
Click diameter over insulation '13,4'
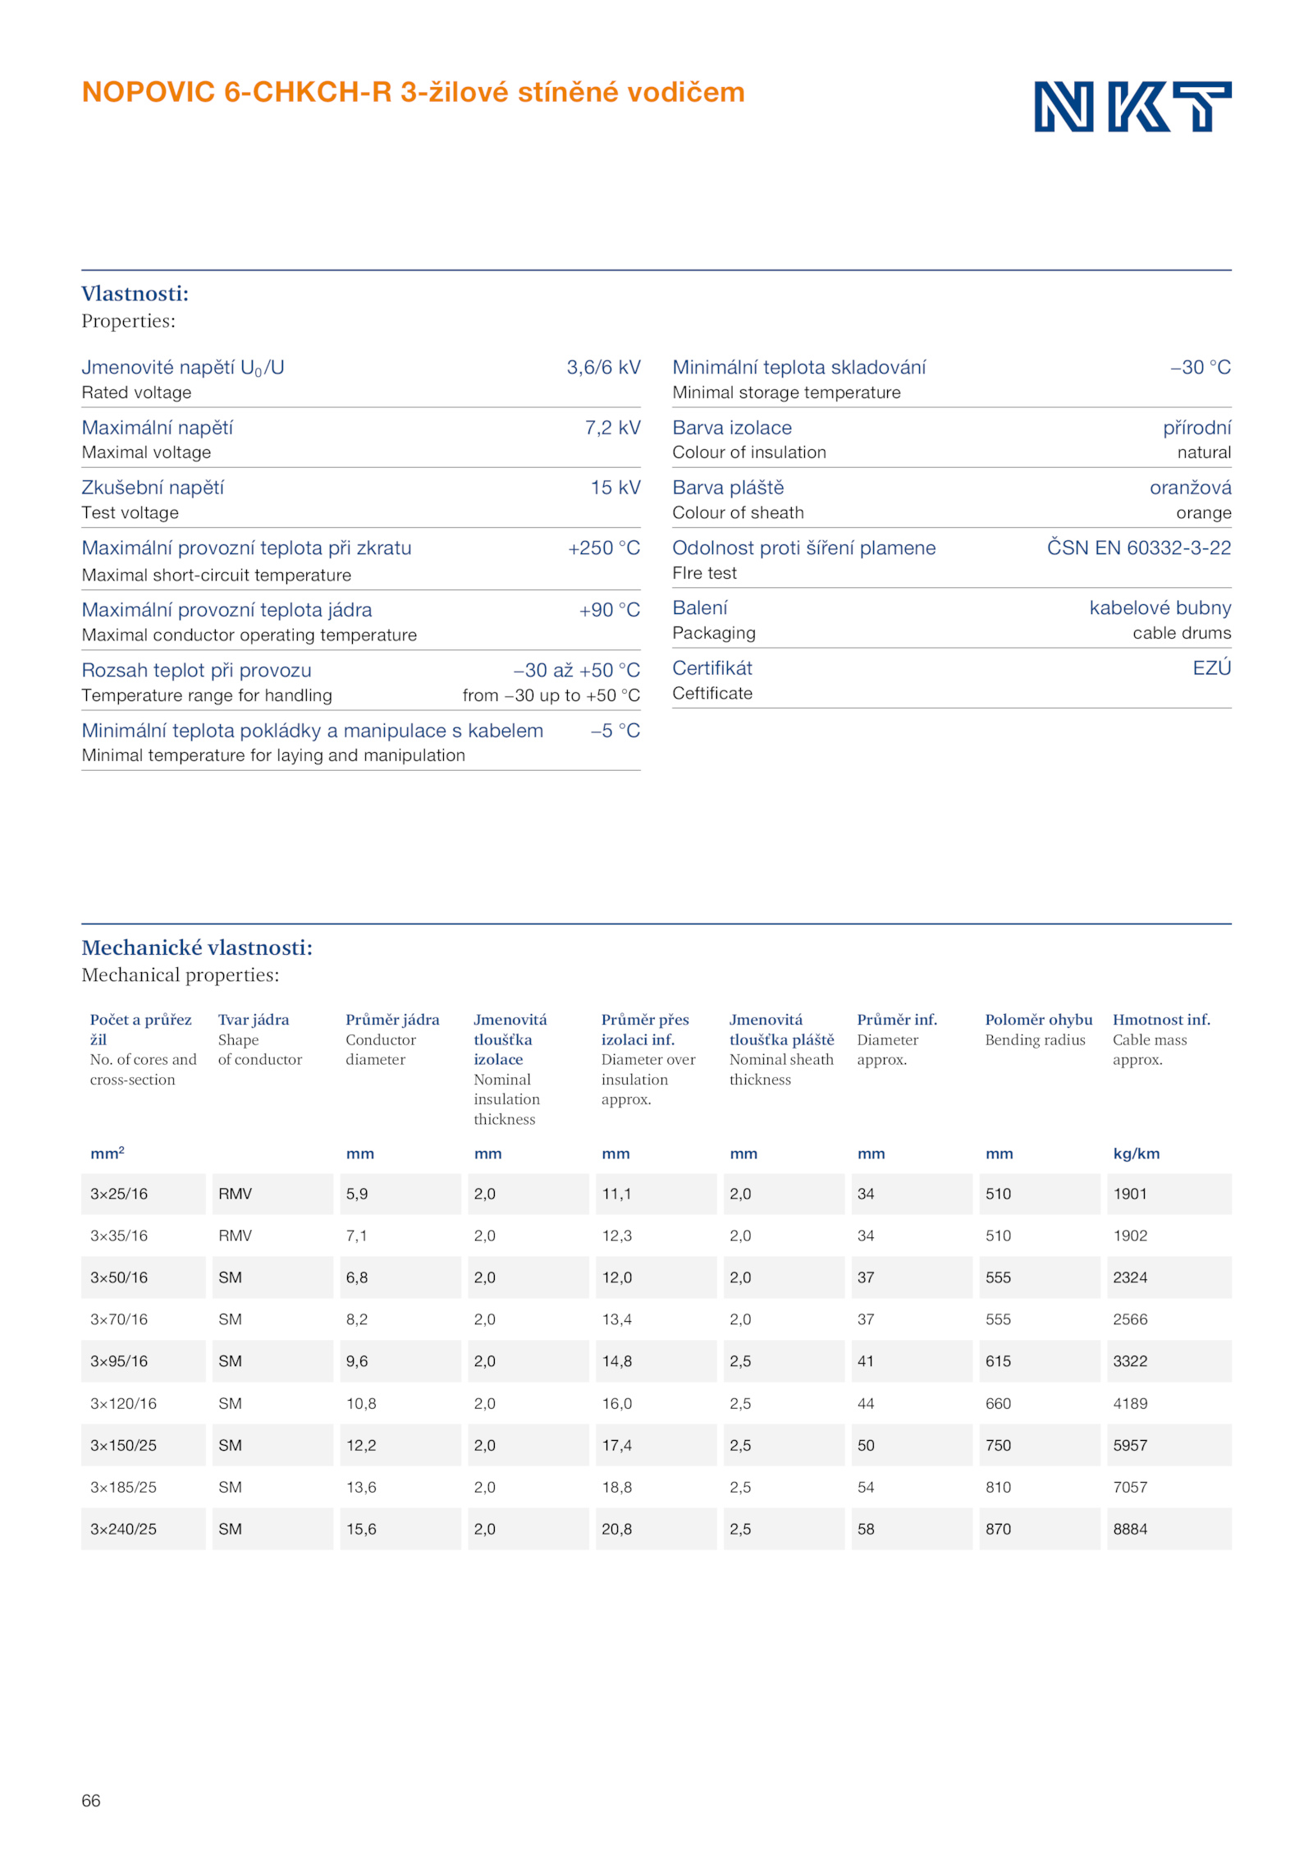point(616,1319)
